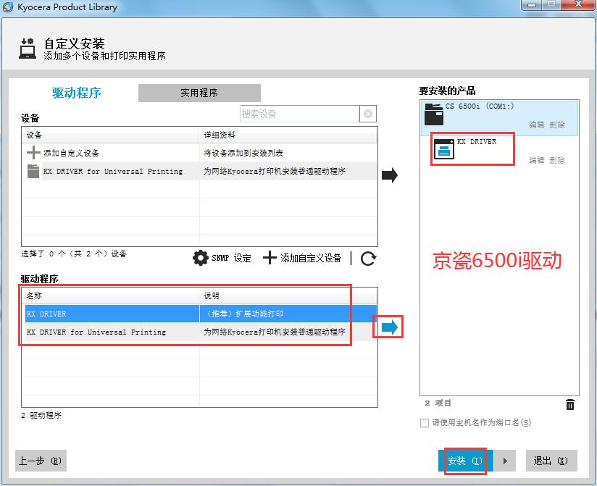The height and width of the screenshot is (486, 597).
Task: Click the 退出 exit button
Action: tap(551, 461)
